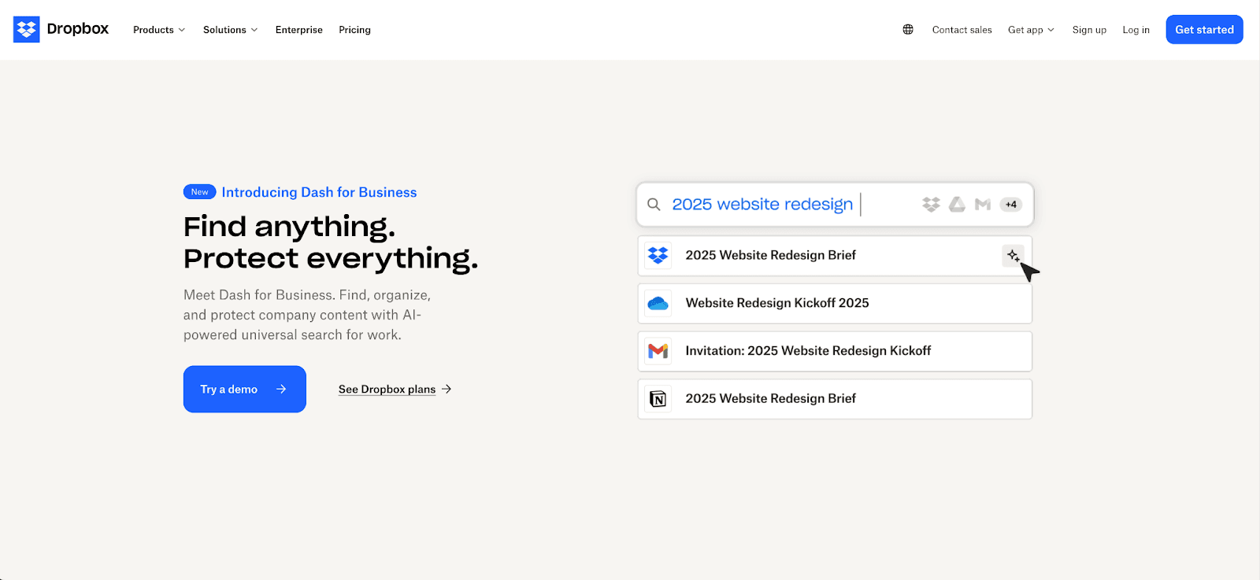
Task: Open the Introducing Dash for Business link
Action: [x=319, y=192]
